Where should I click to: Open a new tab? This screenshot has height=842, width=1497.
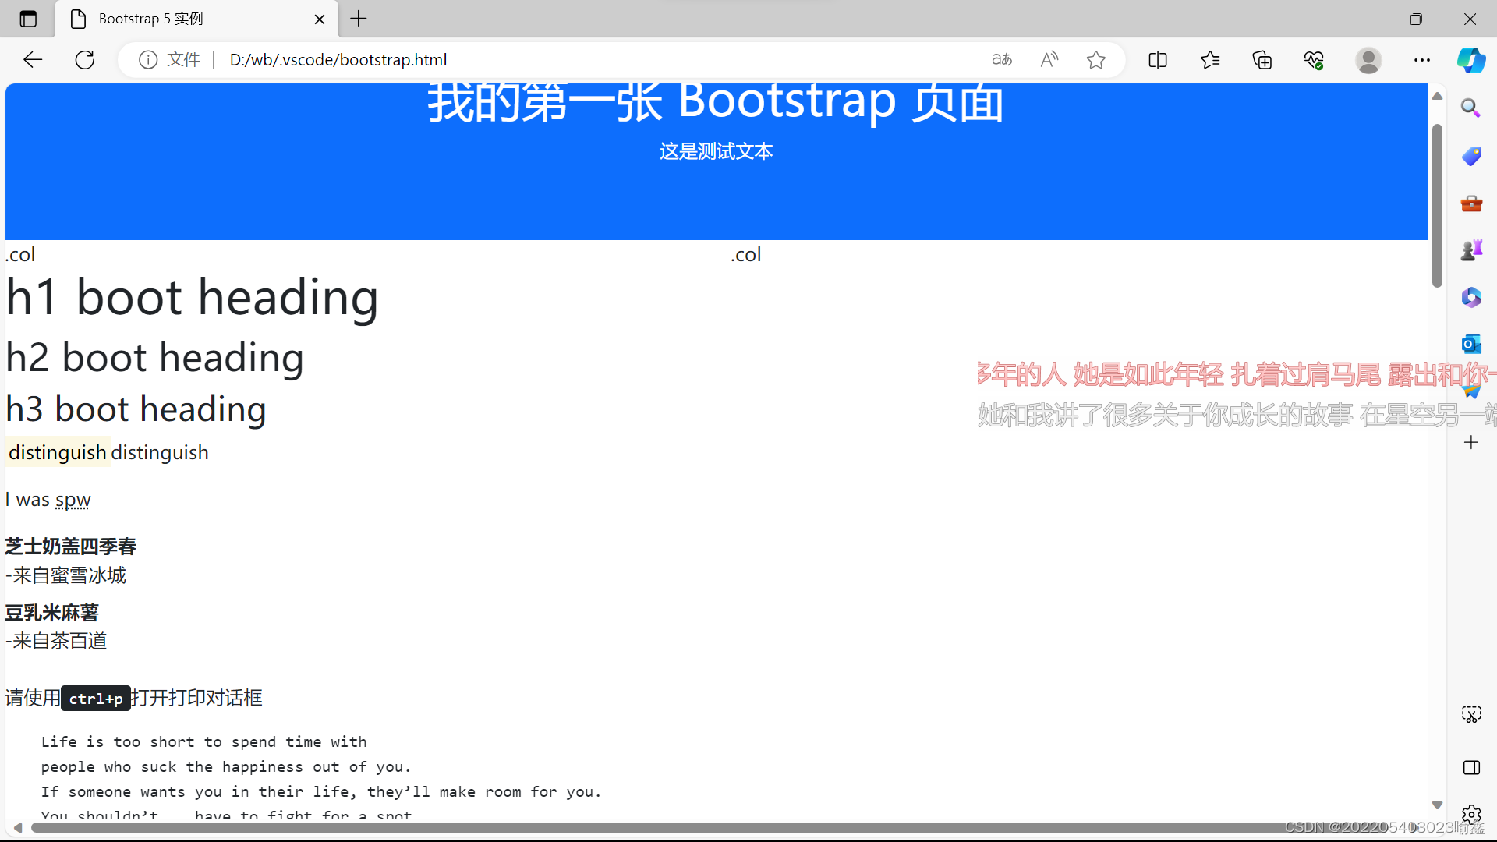click(359, 19)
